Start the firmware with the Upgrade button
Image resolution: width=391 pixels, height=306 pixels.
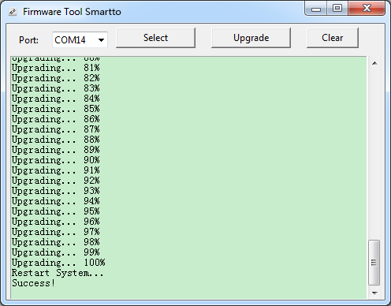[251, 38]
